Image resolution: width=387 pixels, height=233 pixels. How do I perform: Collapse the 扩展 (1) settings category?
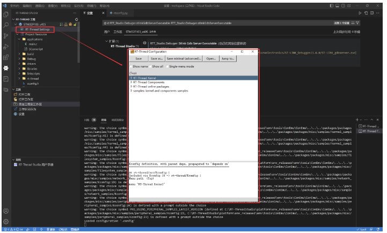click(107, 41)
